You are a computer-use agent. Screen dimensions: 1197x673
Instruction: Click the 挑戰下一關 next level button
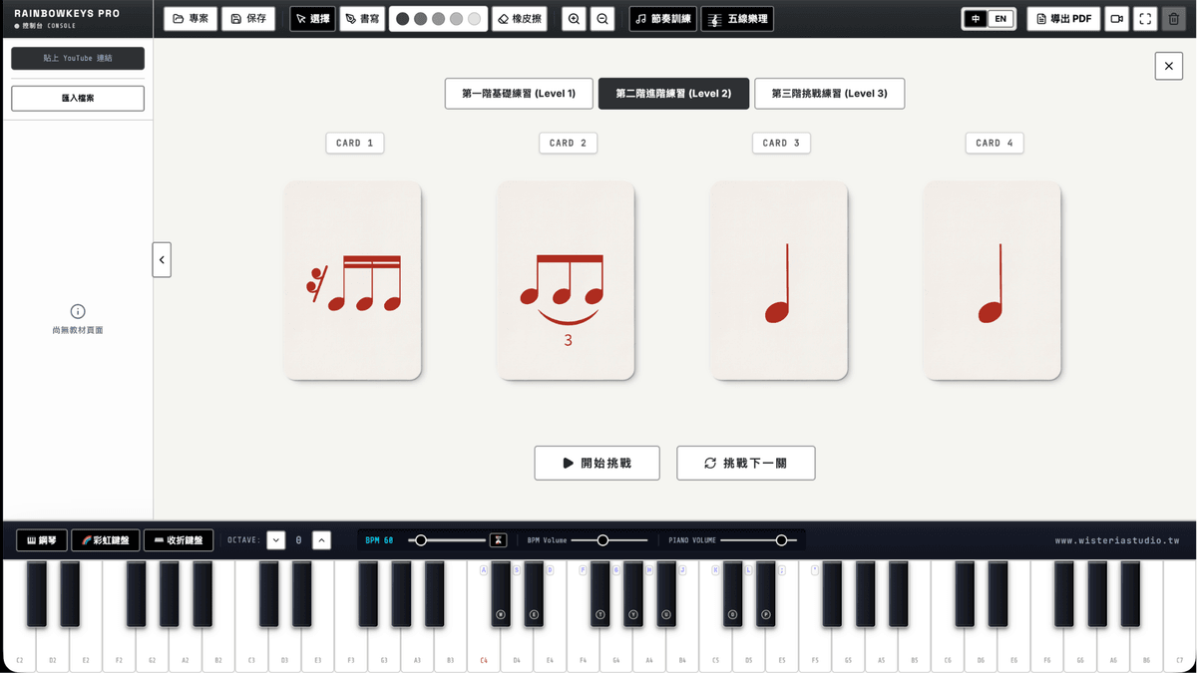(745, 463)
